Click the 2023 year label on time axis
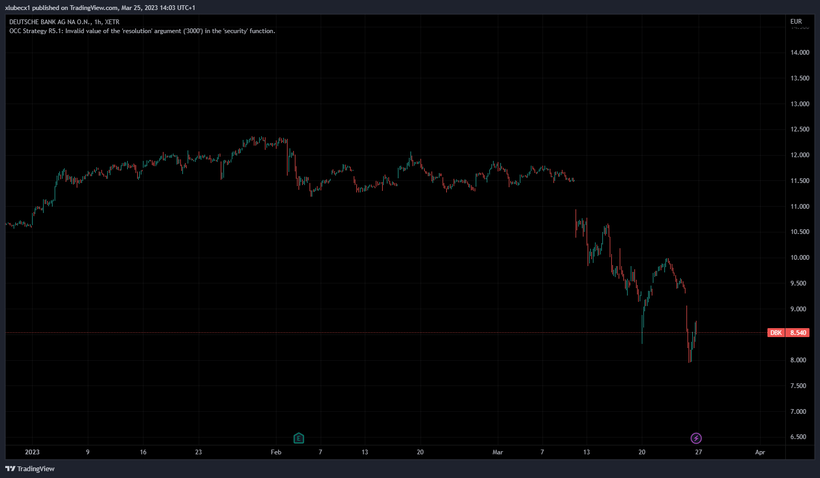Screen dimensions: 820x478 point(32,452)
